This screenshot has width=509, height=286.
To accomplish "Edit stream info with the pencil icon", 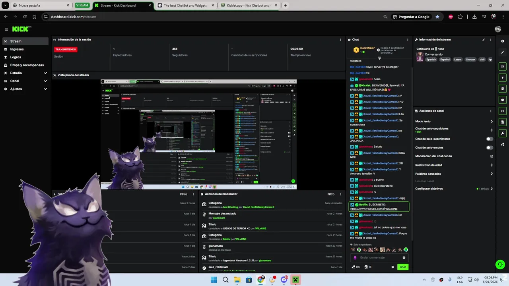I will tap(484, 40).
